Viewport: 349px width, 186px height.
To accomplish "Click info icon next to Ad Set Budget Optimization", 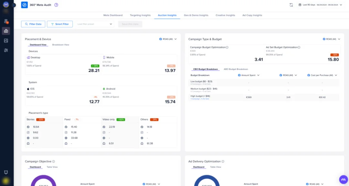I will pos(299,47).
